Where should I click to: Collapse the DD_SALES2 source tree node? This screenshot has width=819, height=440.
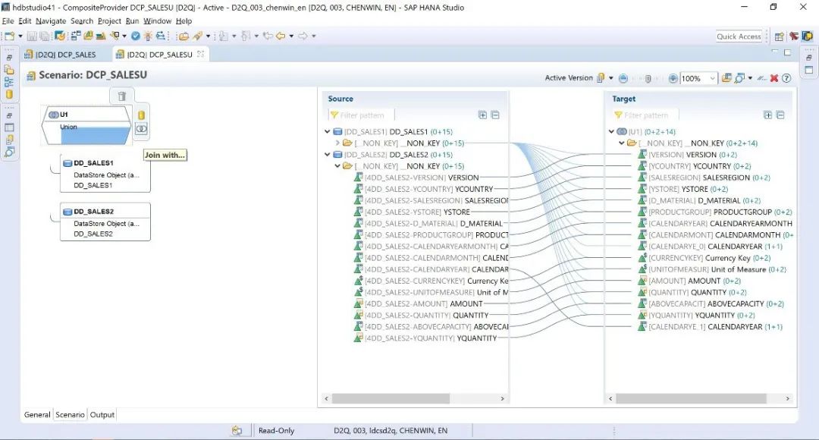tap(328, 155)
